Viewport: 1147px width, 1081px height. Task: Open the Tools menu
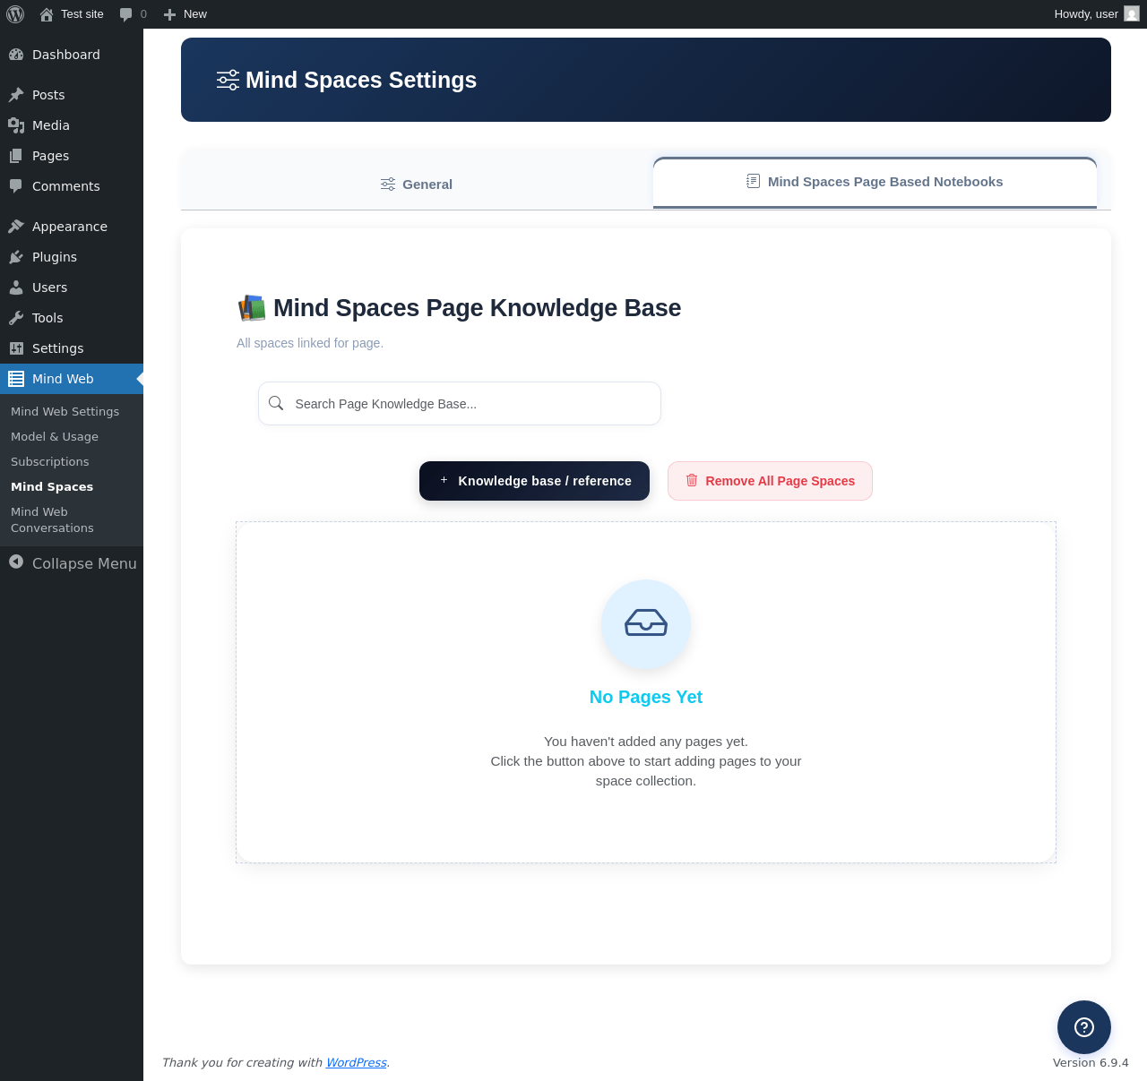pos(72,318)
